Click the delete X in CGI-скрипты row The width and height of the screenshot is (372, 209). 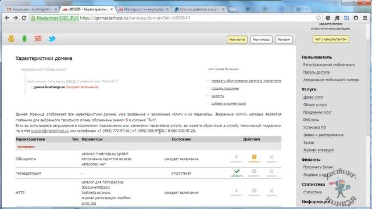(x=271, y=158)
